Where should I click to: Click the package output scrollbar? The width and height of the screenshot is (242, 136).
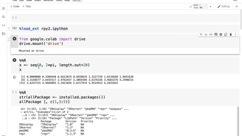[x=238, y=121]
